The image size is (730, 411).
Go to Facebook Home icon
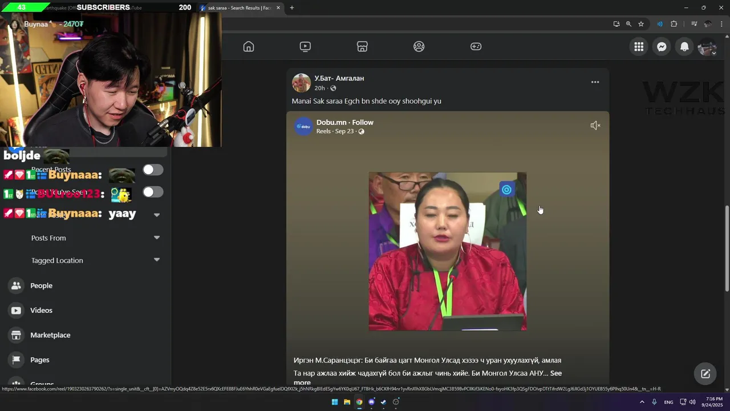coord(249,47)
